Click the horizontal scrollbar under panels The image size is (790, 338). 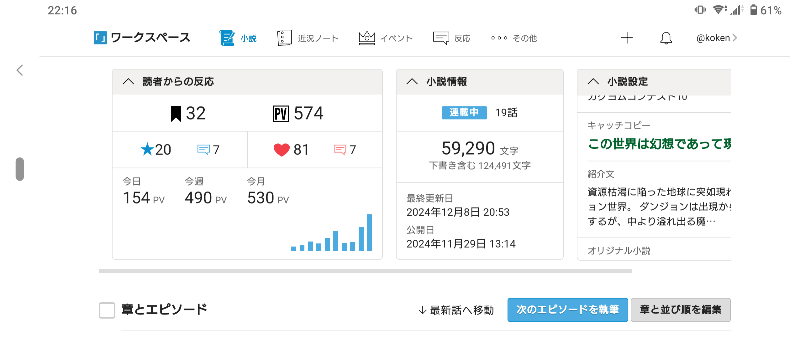[365, 271]
